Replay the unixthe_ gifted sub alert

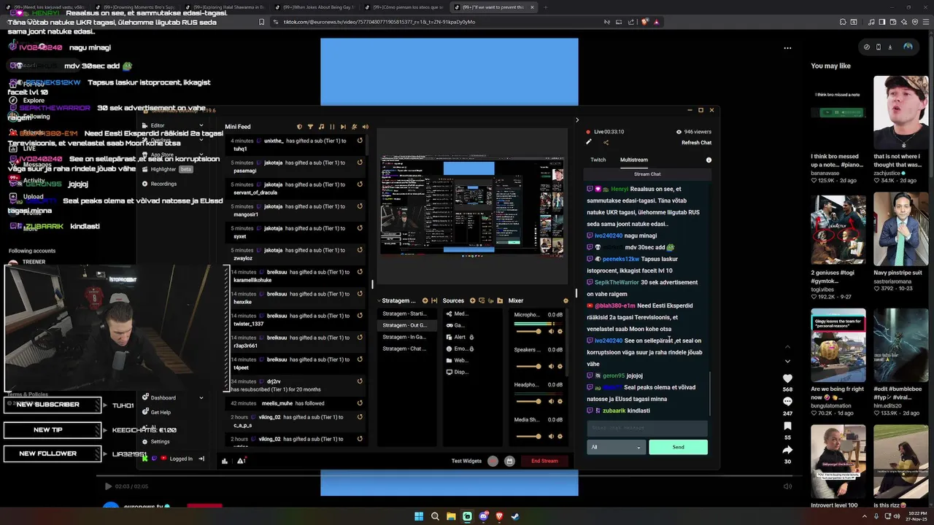coord(360,141)
